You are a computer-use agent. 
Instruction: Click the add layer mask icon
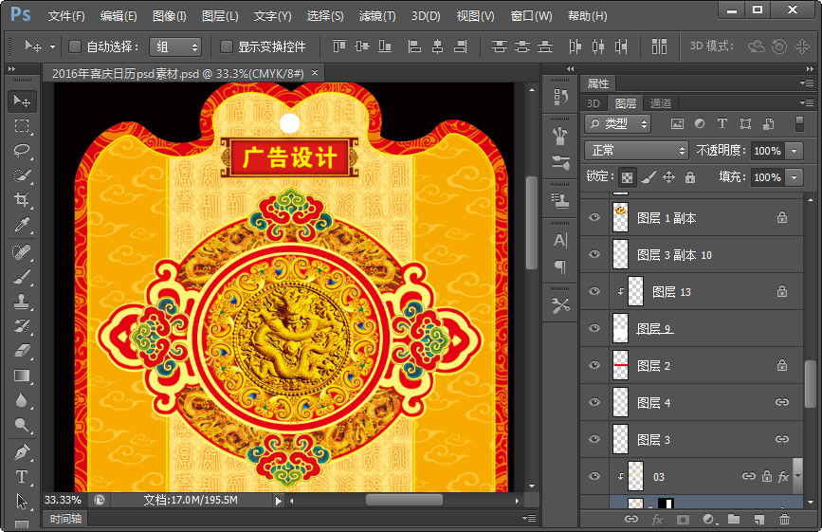(683, 520)
